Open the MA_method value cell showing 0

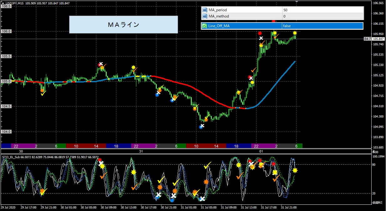tap(322, 16)
